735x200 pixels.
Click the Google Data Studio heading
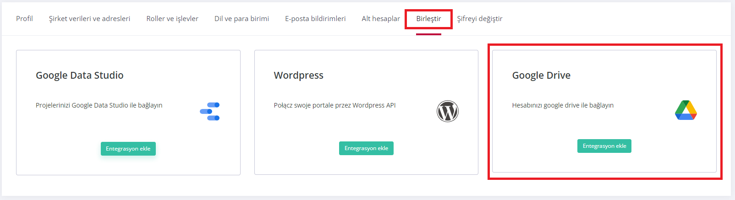[80, 75]
